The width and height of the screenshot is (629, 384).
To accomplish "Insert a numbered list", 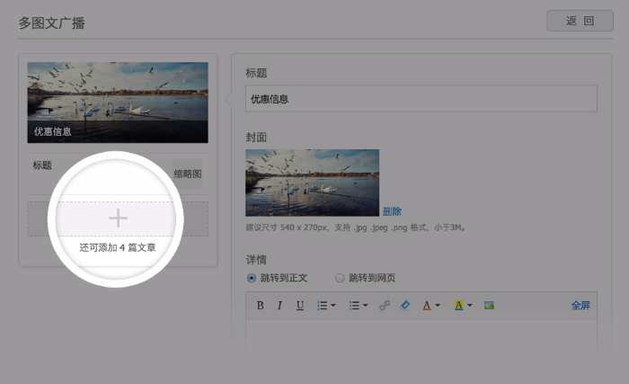I will point(322,306).
